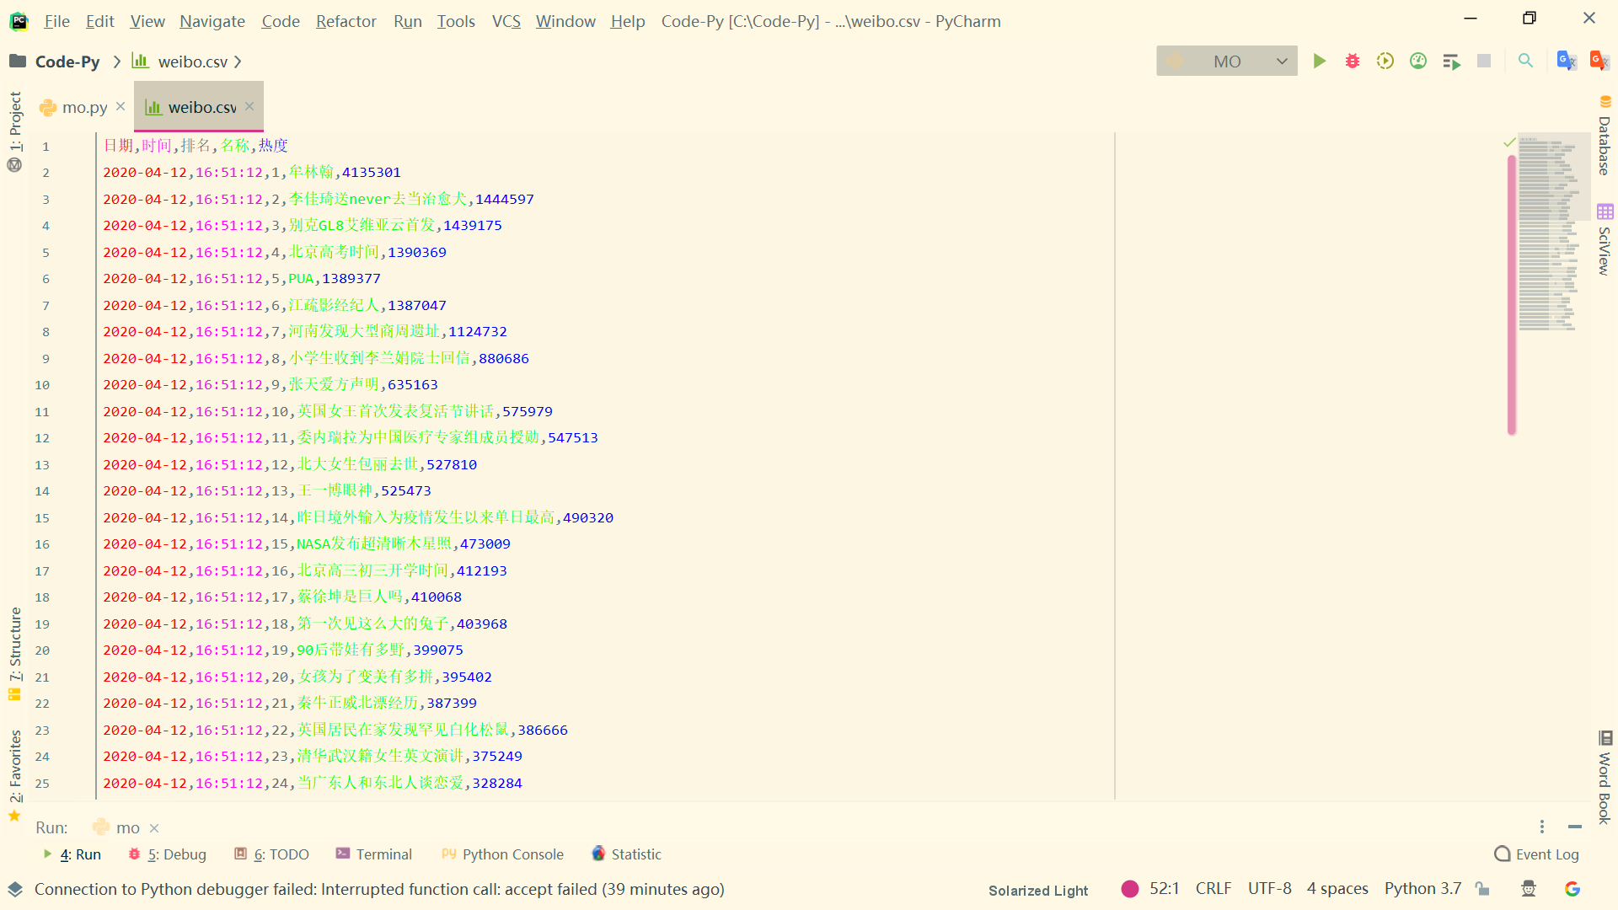The image size is (1618, 910).
Task: Click the green Run button
Action: (x=1320, y=61)
